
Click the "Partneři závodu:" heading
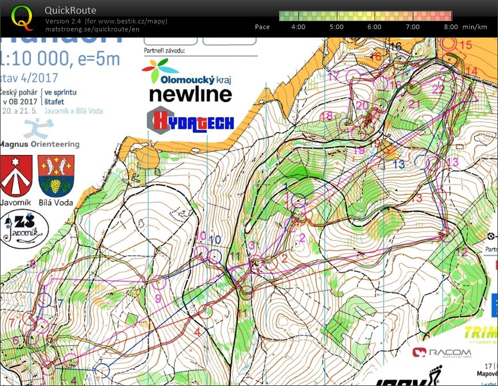pyautogui.click(x=164, y=51)
